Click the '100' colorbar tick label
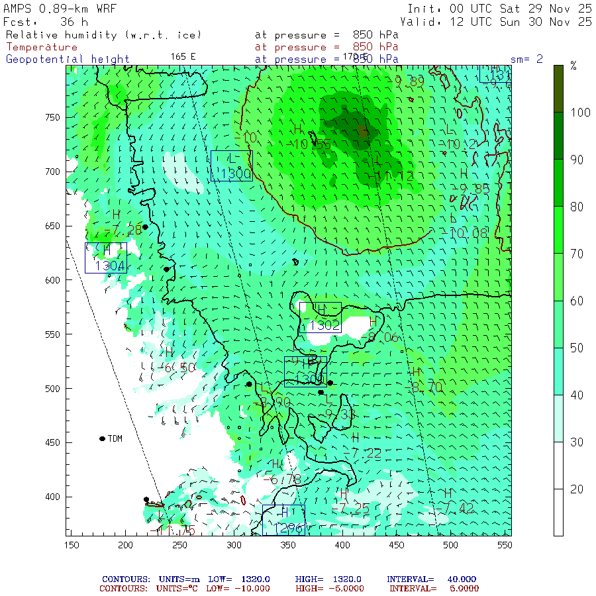The width and height of the screenshot is (596, 596). [580, 113]
